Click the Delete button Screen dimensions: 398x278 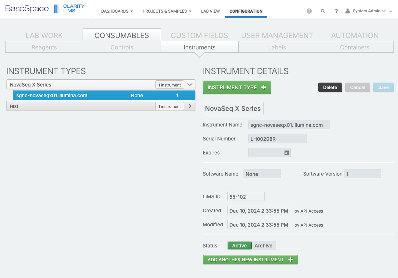pos(330,87)
